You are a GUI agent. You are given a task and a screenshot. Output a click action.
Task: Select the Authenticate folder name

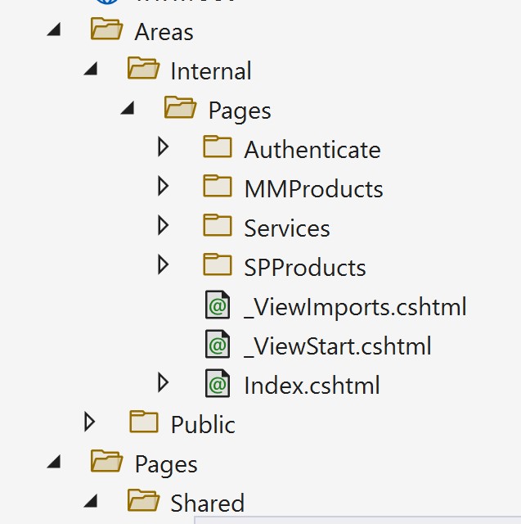coord(312,150)
